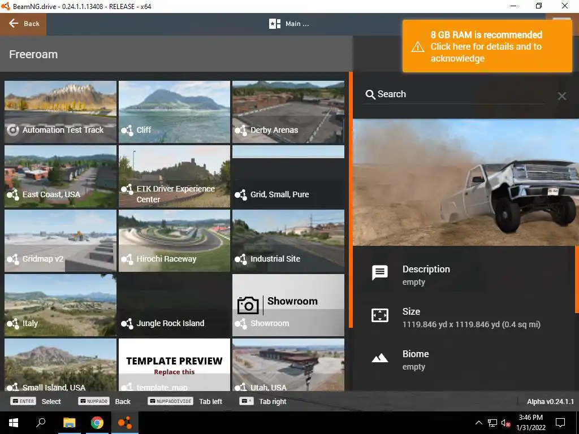The width and height of the screenshot is (579, 434).
Task: Click the icon beside Jungle Rock Island
Action: [127, 323]
